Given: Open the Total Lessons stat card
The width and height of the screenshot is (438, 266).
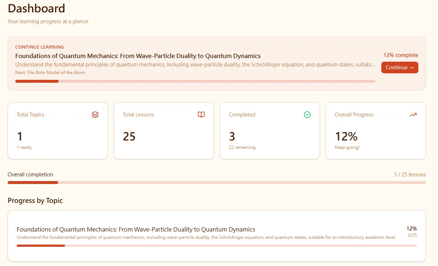Looking at the screenshot, I should [x=163, y=131].
